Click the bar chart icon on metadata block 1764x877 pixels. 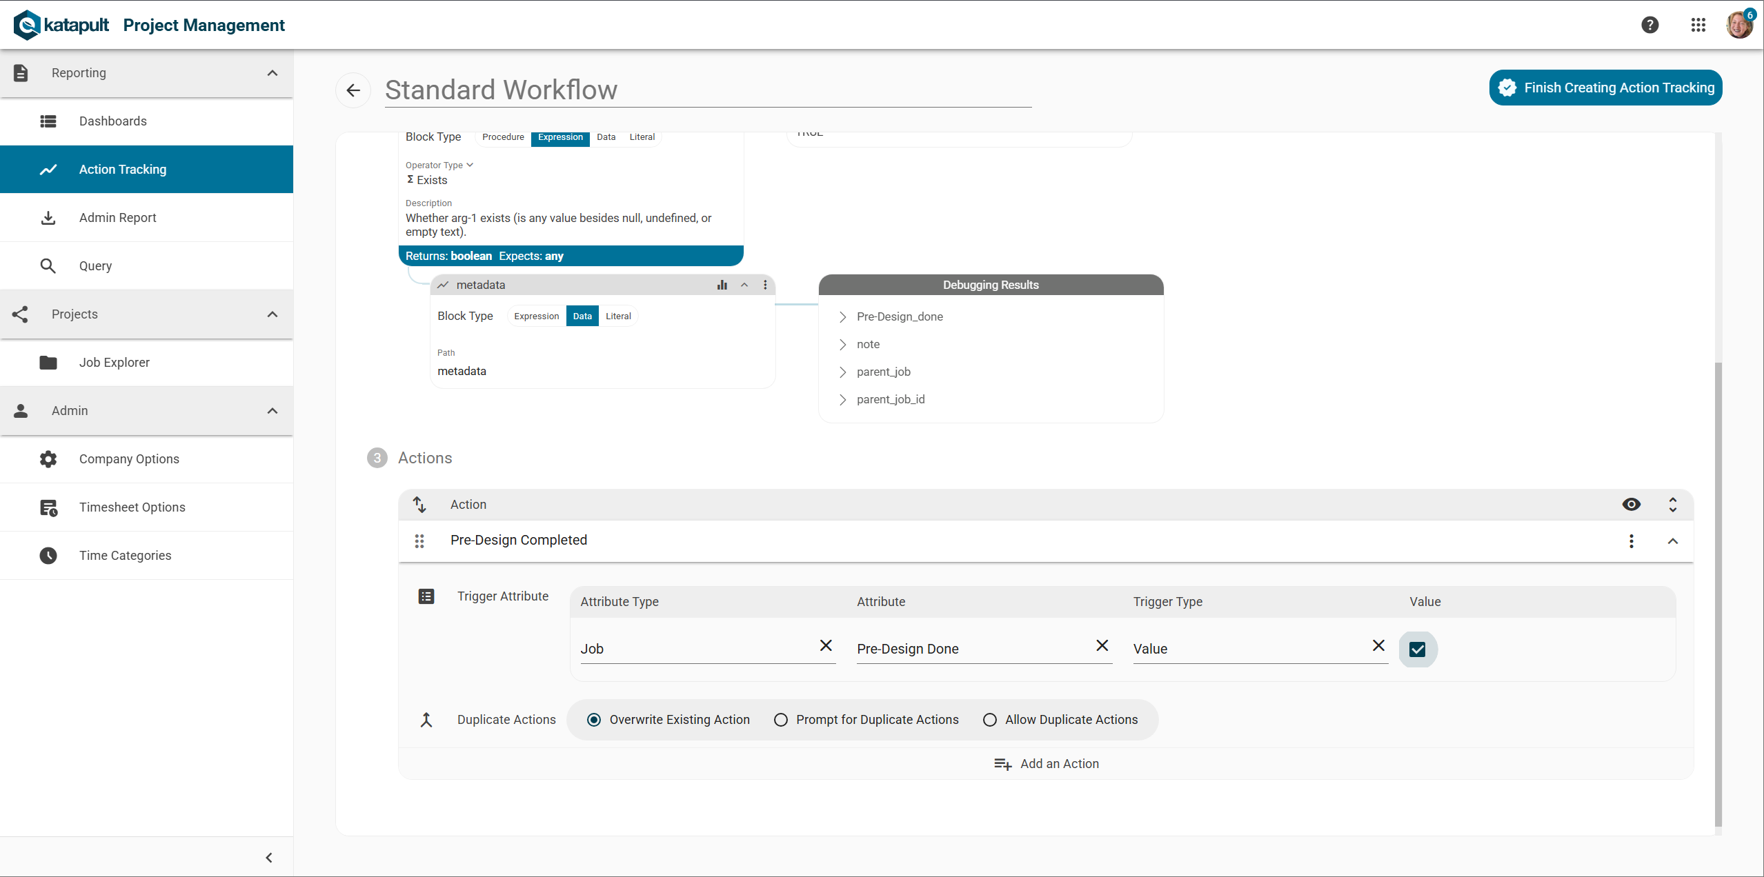click(722, 285)
